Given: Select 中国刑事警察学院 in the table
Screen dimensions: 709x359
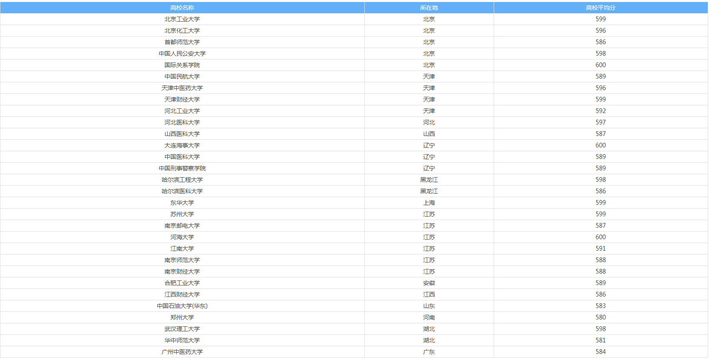Looking at the screenshot, I should tap(182, 168).
